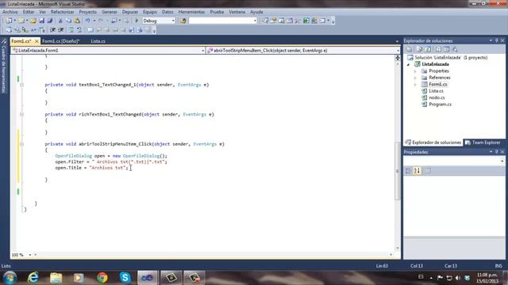The width and height of the screenshot is (508, 285).
Task: Select Categorized view in Properties panel
Action: (x=408, y=171)
